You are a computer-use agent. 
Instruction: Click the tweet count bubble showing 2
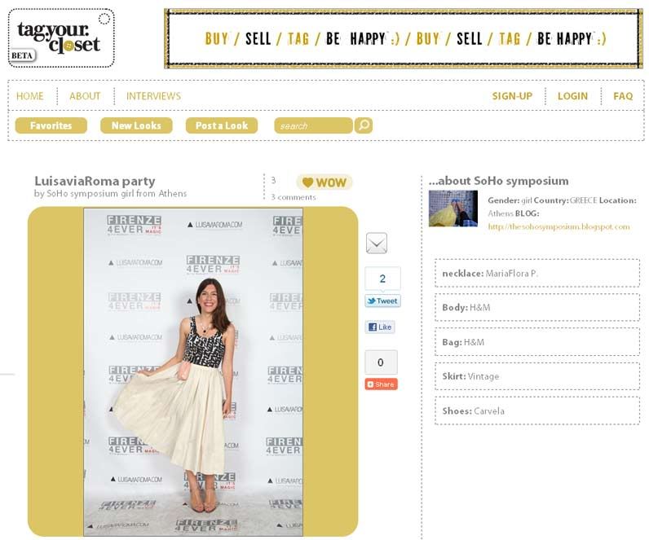(382, 279)
